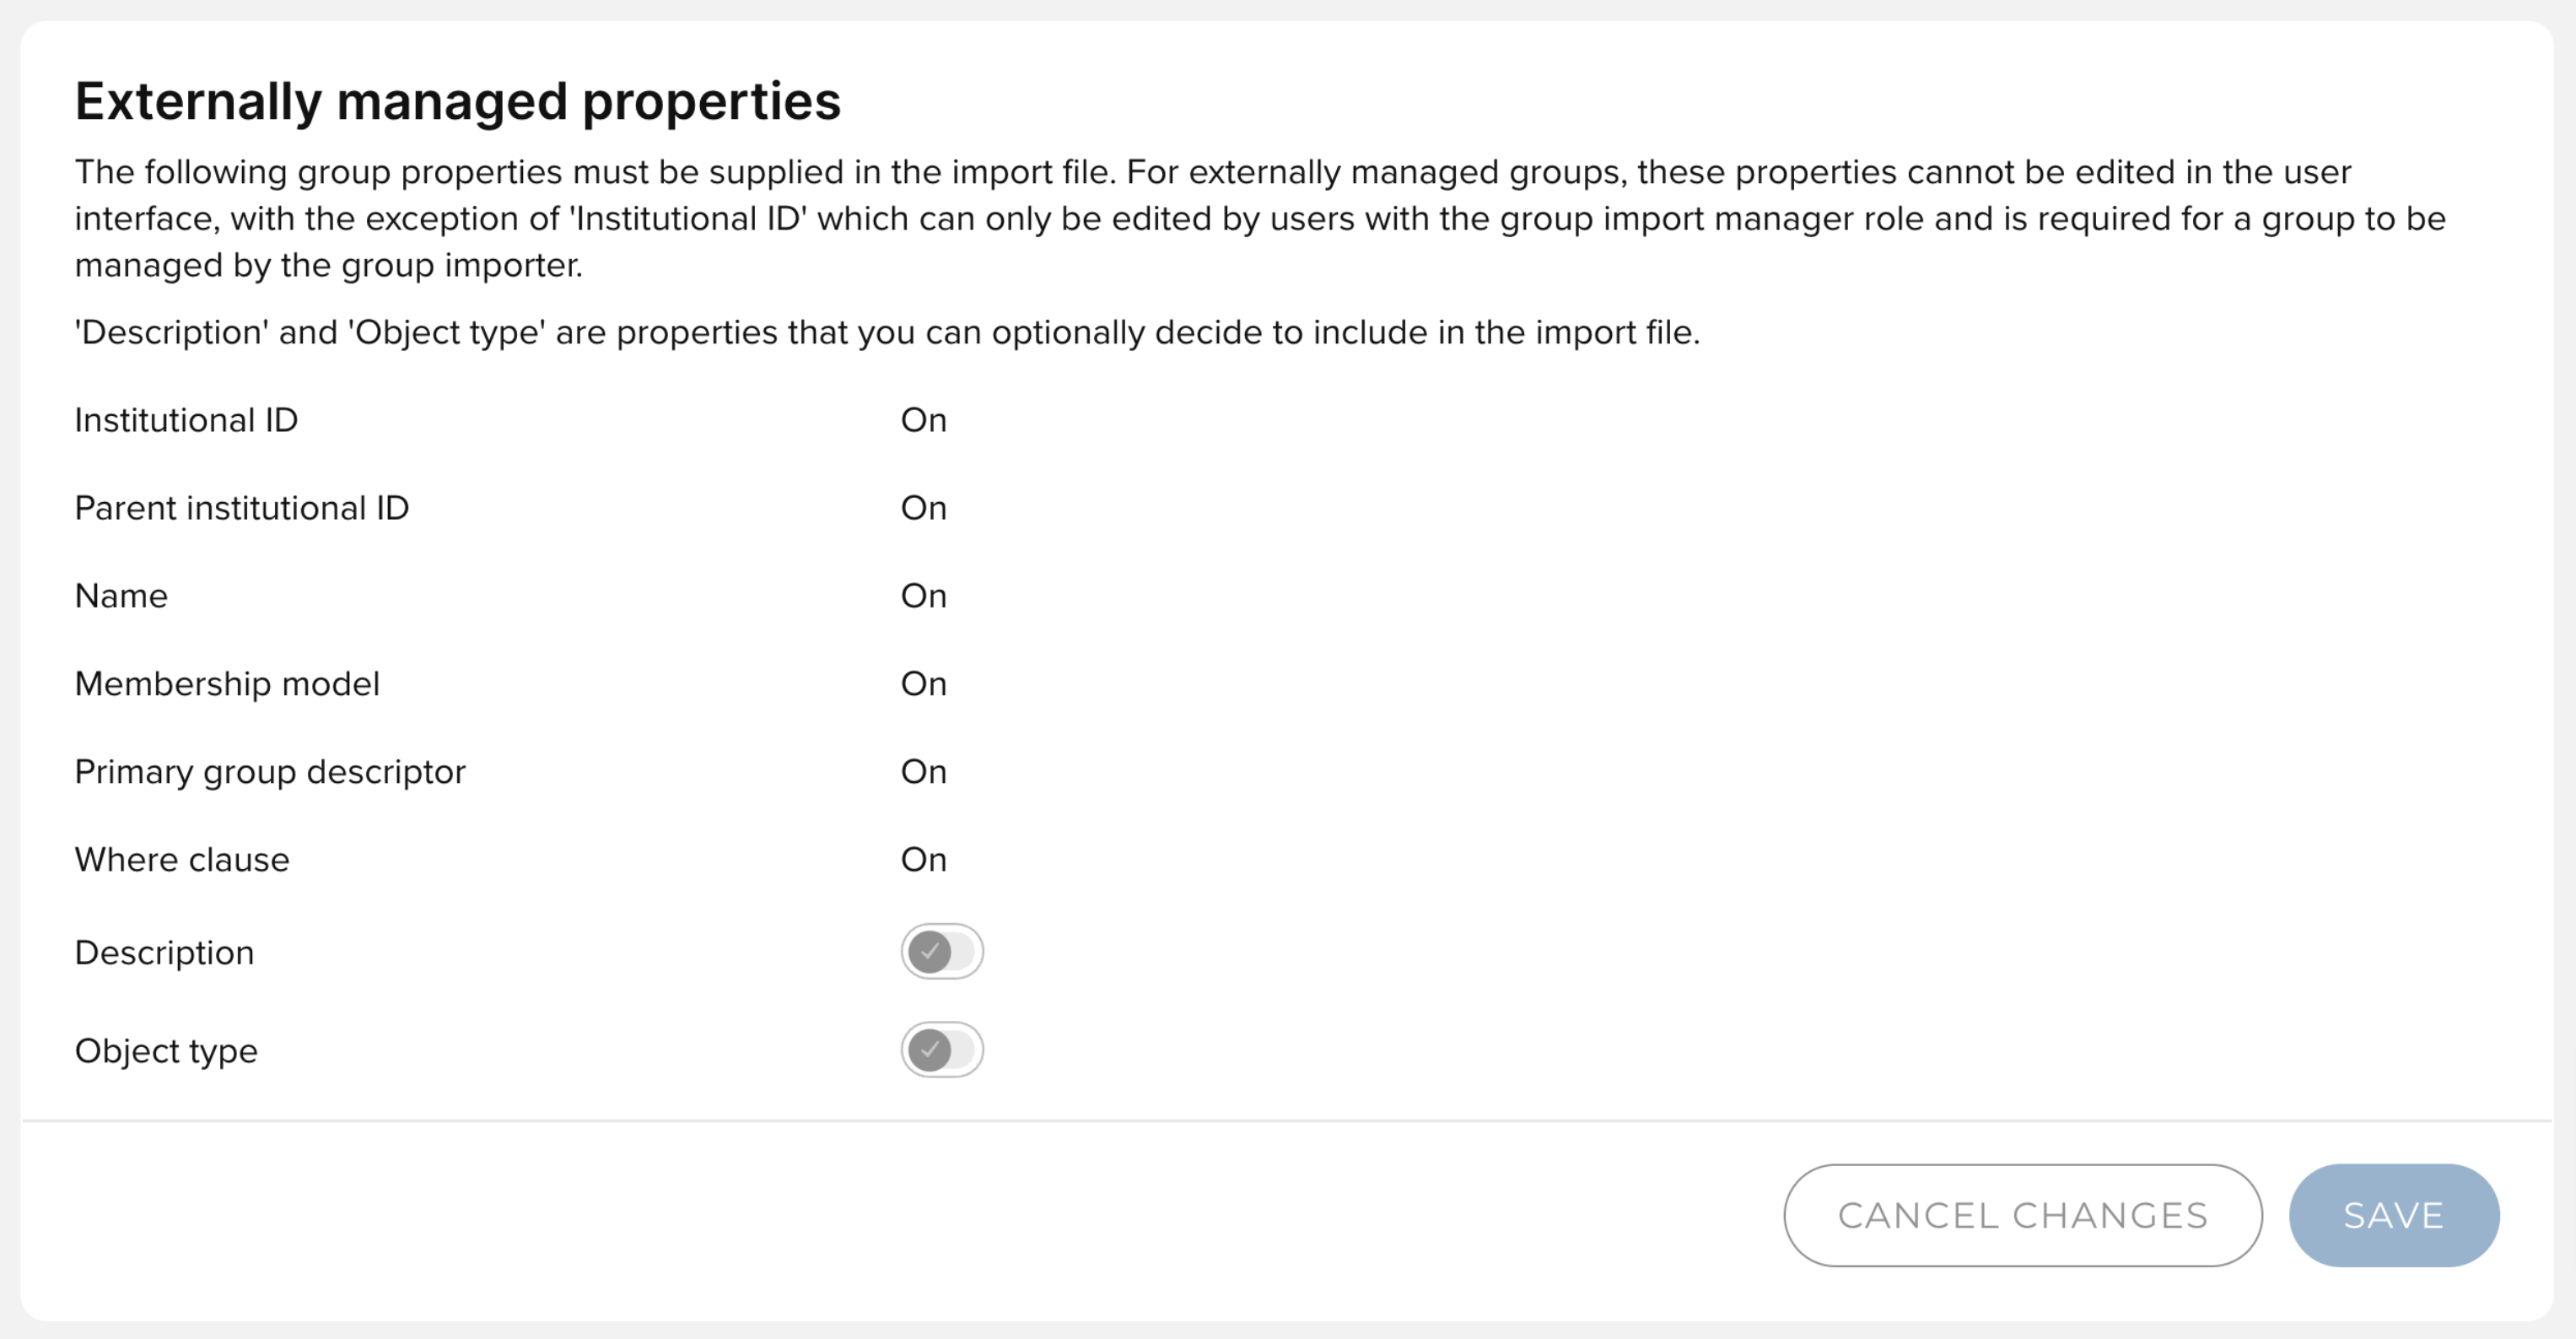Click the On status for Membership model
The height and width of the screenshot is (1339, 2576).
pyautogui.click(x=923, y=684)
